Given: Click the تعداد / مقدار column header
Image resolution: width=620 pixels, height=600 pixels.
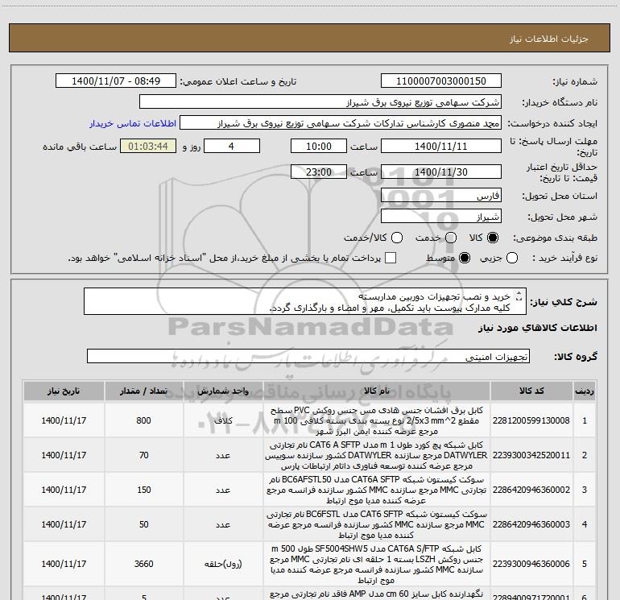Looking at the screenshot, I should (143, 391).
